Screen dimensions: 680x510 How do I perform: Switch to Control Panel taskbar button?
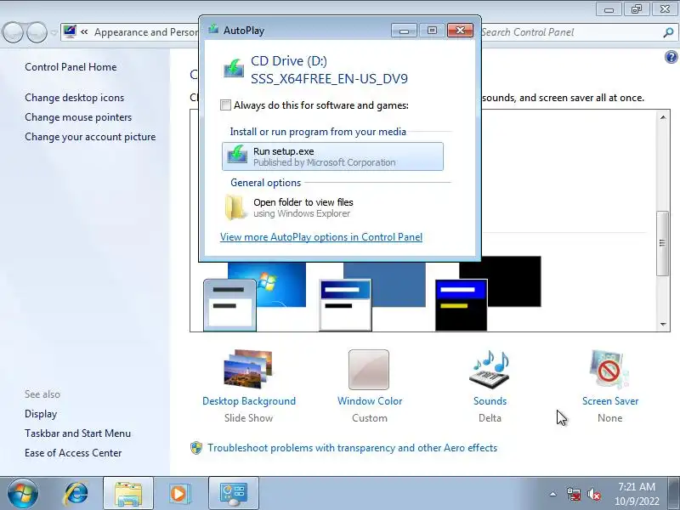pos(234,494)
